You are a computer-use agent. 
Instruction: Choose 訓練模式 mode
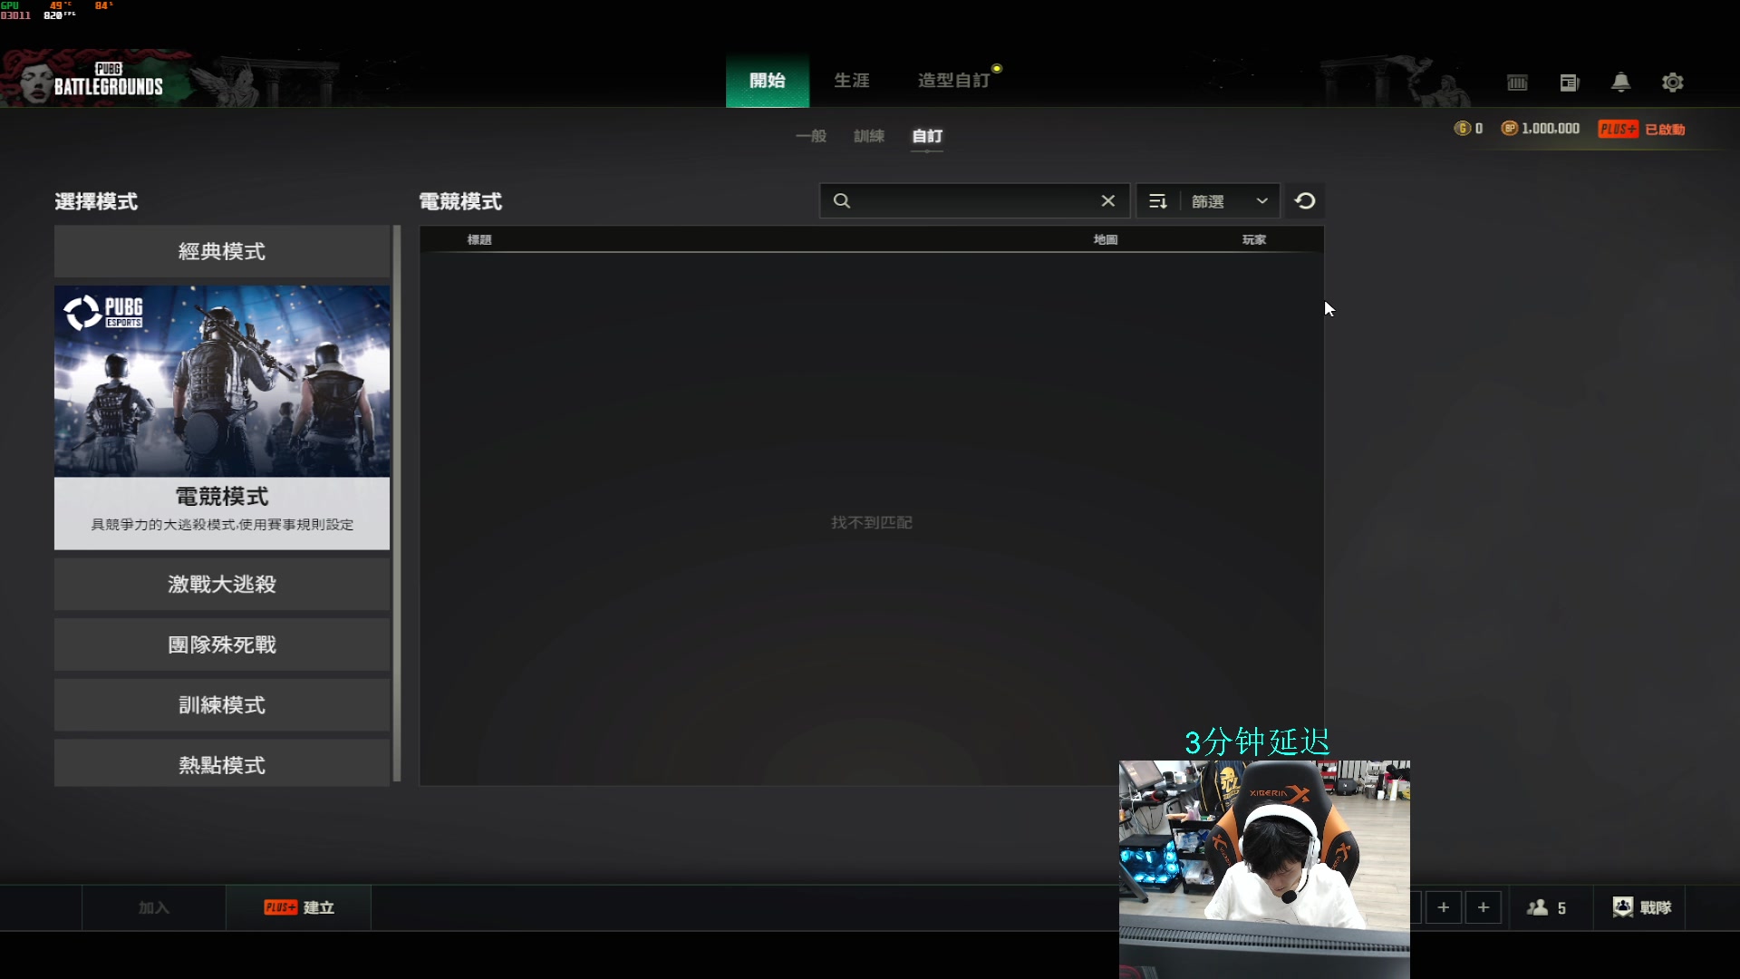tap(222, 705)
